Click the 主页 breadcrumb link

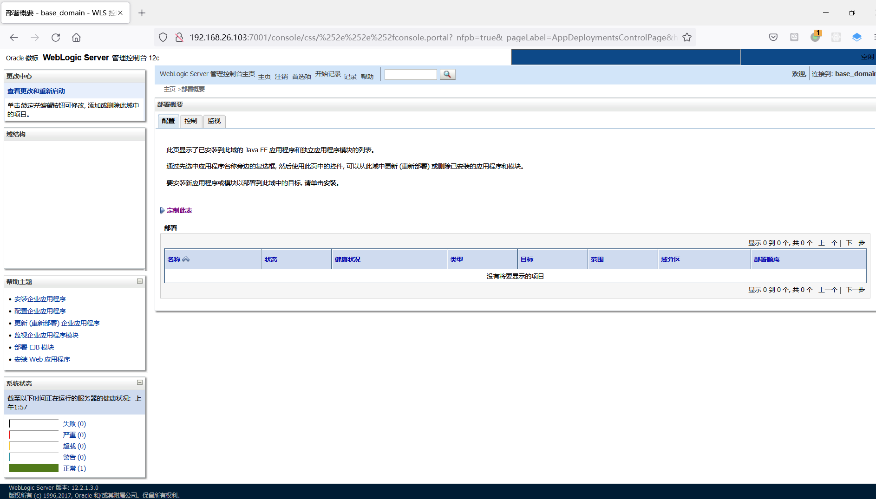(x=170, y=89)
